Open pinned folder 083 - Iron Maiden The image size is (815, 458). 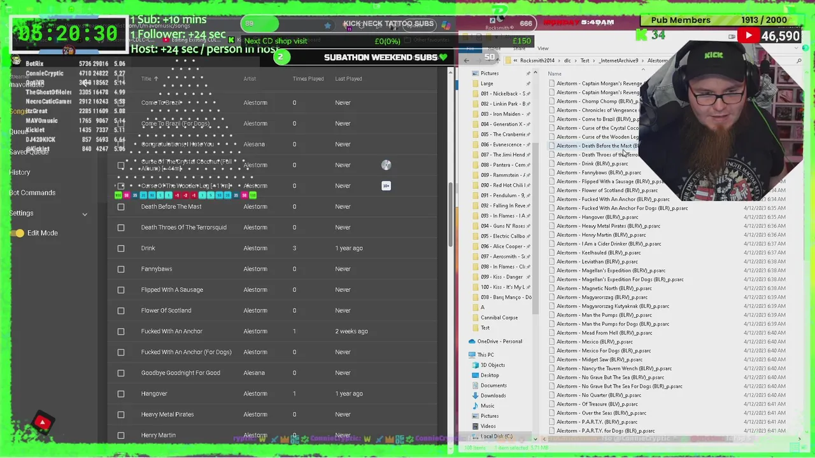502,114
